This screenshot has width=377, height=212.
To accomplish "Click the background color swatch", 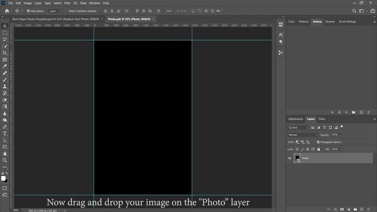I will click(x=6, y=181).
